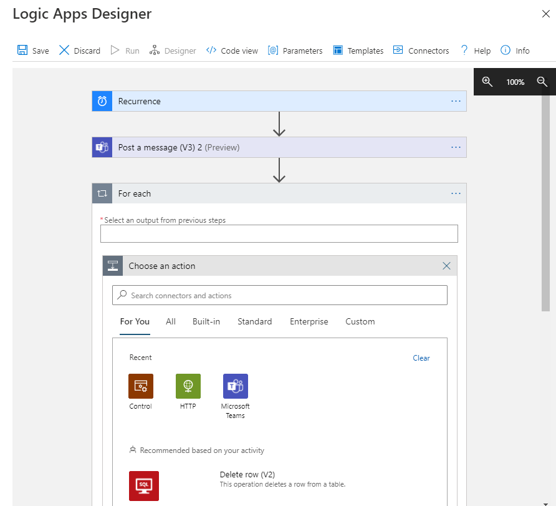Click the Discard button label
Viewport: 556px width, 506px height.
(87, 51)
